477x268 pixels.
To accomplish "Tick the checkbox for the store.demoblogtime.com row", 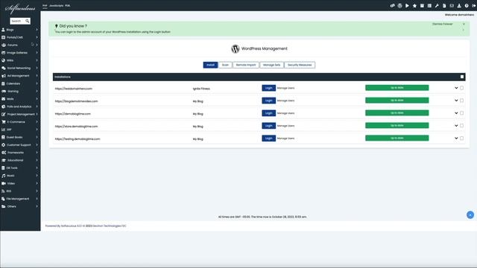I will (x=461, y=126).
